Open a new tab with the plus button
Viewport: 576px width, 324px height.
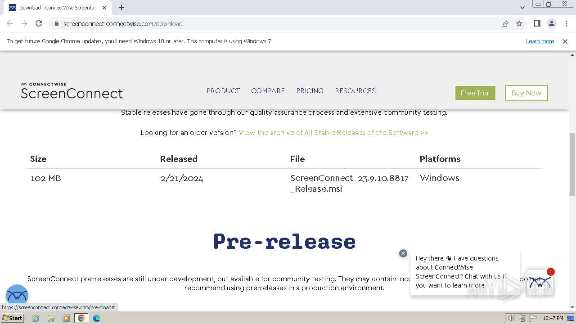(121, 8)
